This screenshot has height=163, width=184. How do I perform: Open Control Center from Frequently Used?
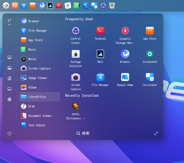point(76,31)
